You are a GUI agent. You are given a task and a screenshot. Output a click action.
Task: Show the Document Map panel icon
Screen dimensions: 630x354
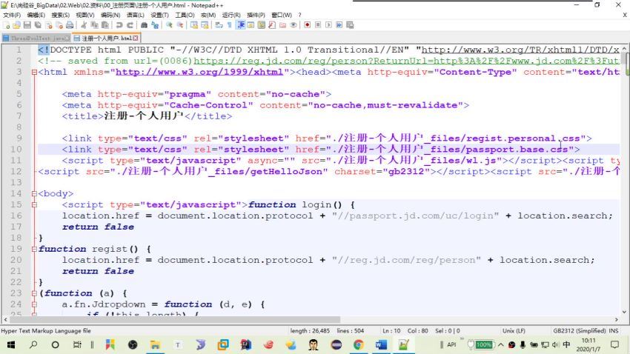pyautogui.click(x=262, y=25)
